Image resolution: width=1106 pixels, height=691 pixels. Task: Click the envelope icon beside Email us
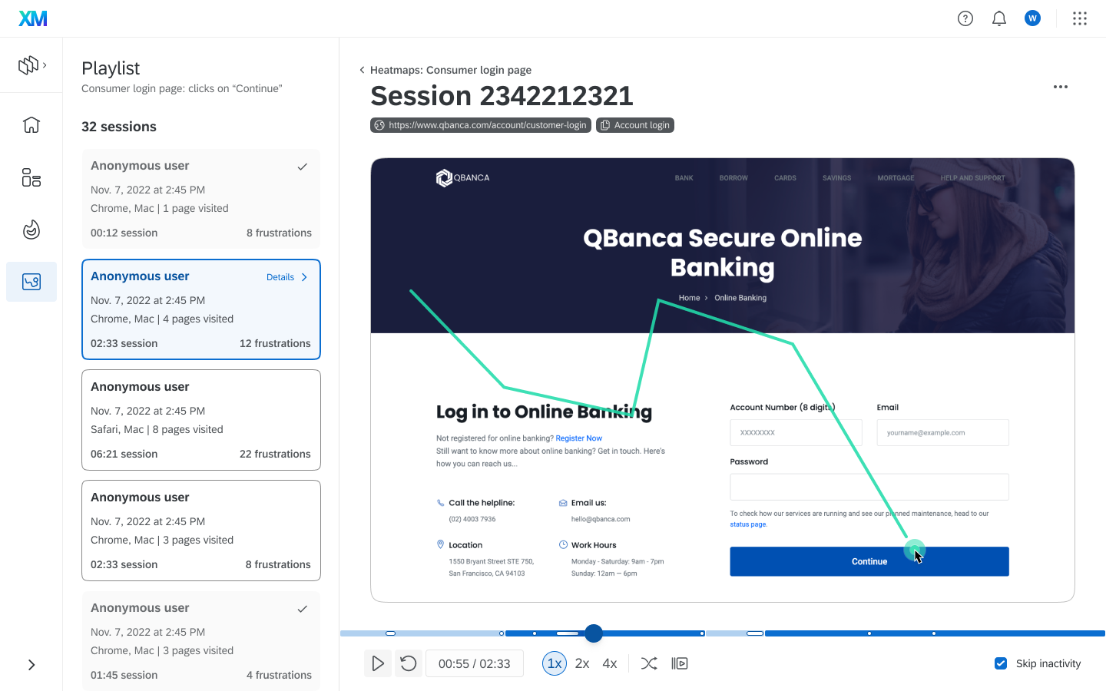point(563,503)
